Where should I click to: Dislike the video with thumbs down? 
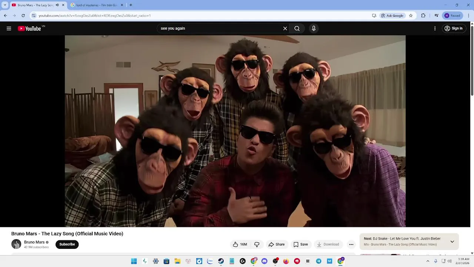click(257, 244)
